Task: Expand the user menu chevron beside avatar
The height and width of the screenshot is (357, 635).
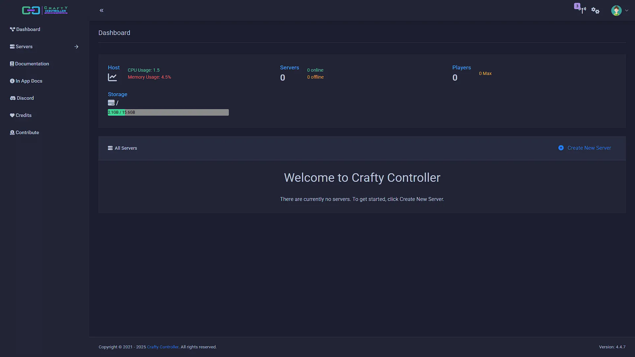Action: (x=627, y=11)
